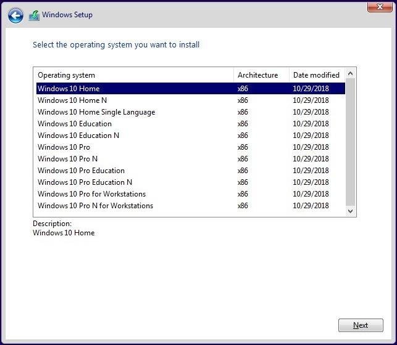Click the date in Windows 10 Education row
Viewport: 397px width, 345px height.
tap(311, 124)
